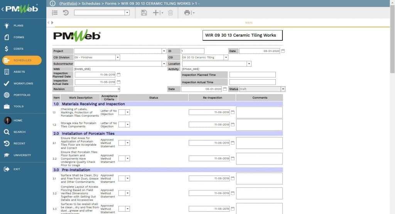Click the info icon in breadcrumb bar

pyautogui.click(x=52, y=3)
